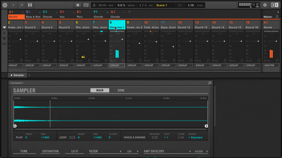Select the E1 Perc group
282x158 pixels.
(84, 14)
